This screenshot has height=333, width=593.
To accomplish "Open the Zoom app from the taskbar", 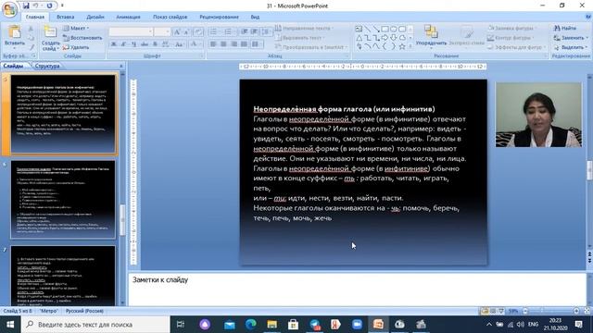I will (x=357, y=325).
